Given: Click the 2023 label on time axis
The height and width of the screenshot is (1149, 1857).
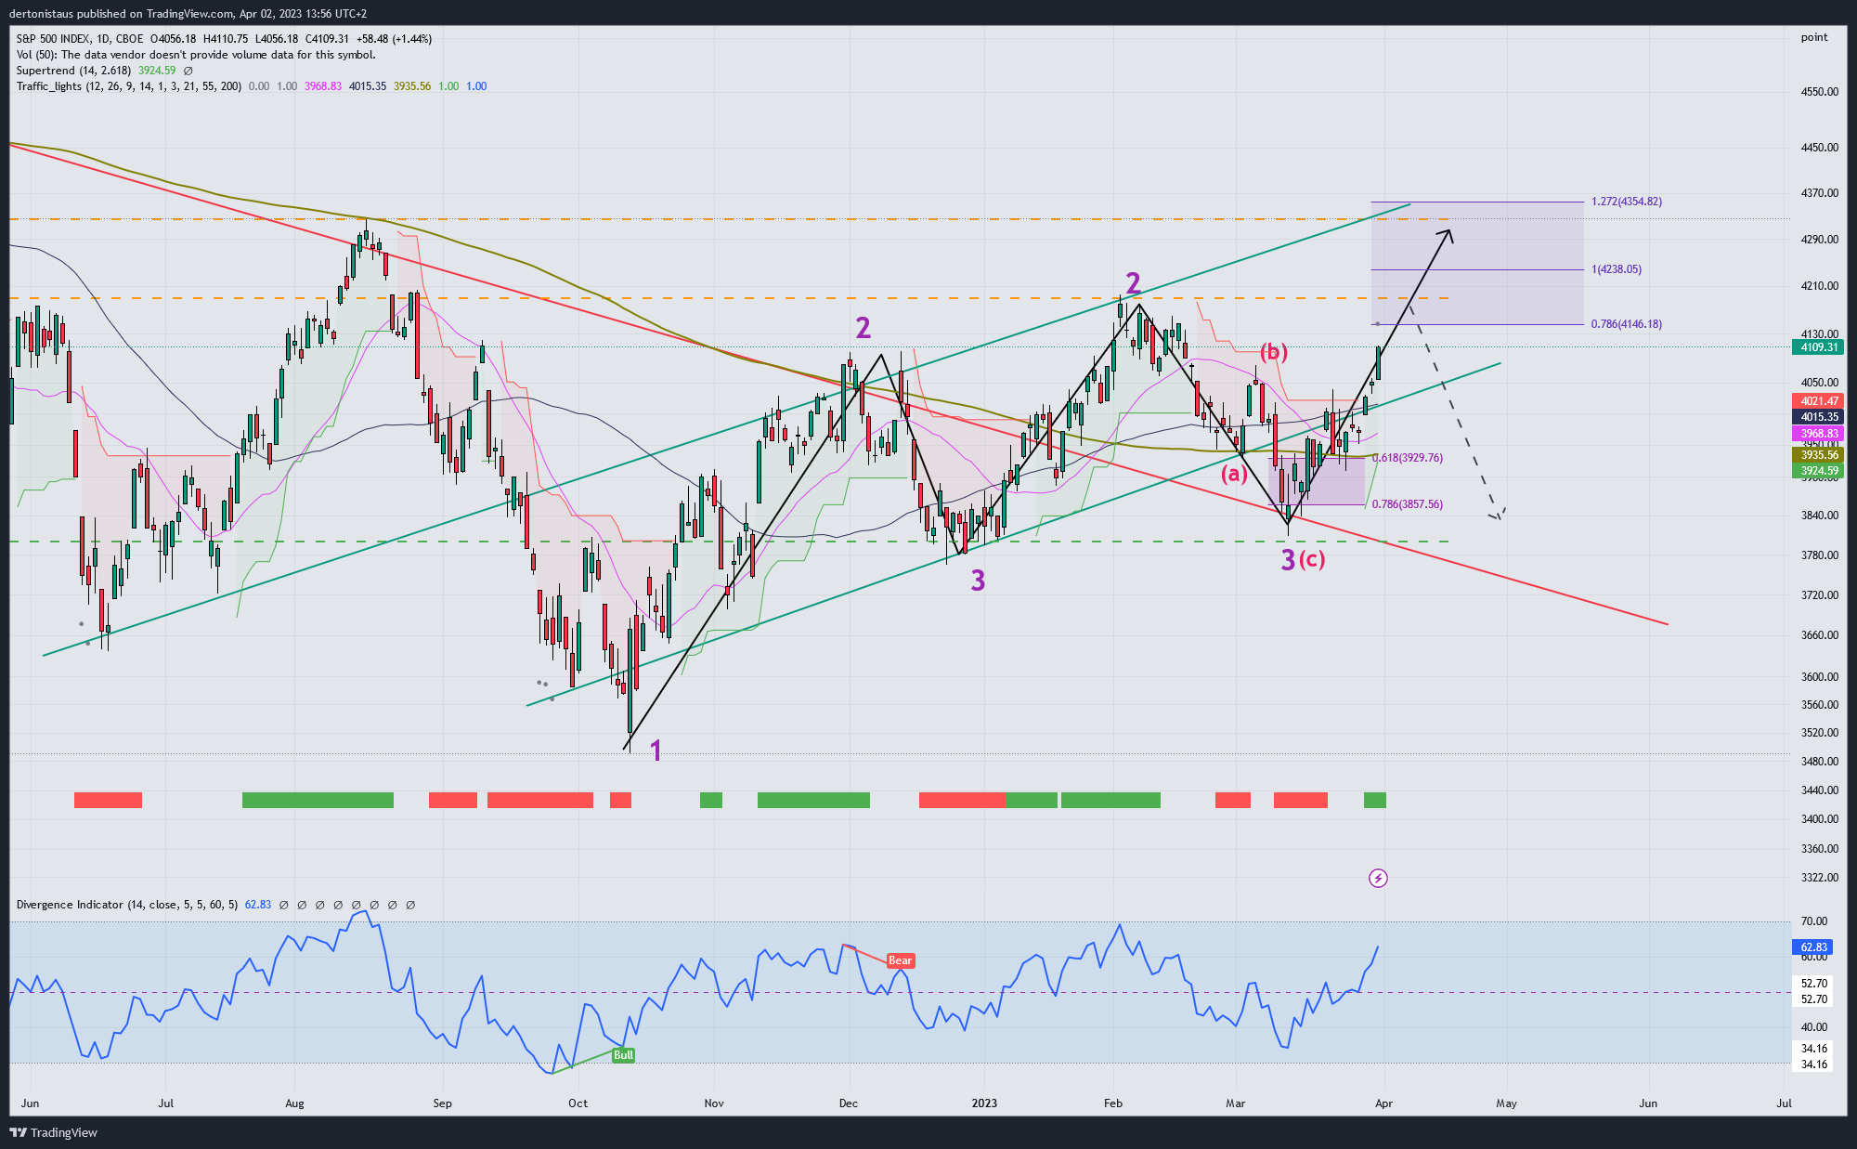Looking at the screenshot, I should (983, 1103).
